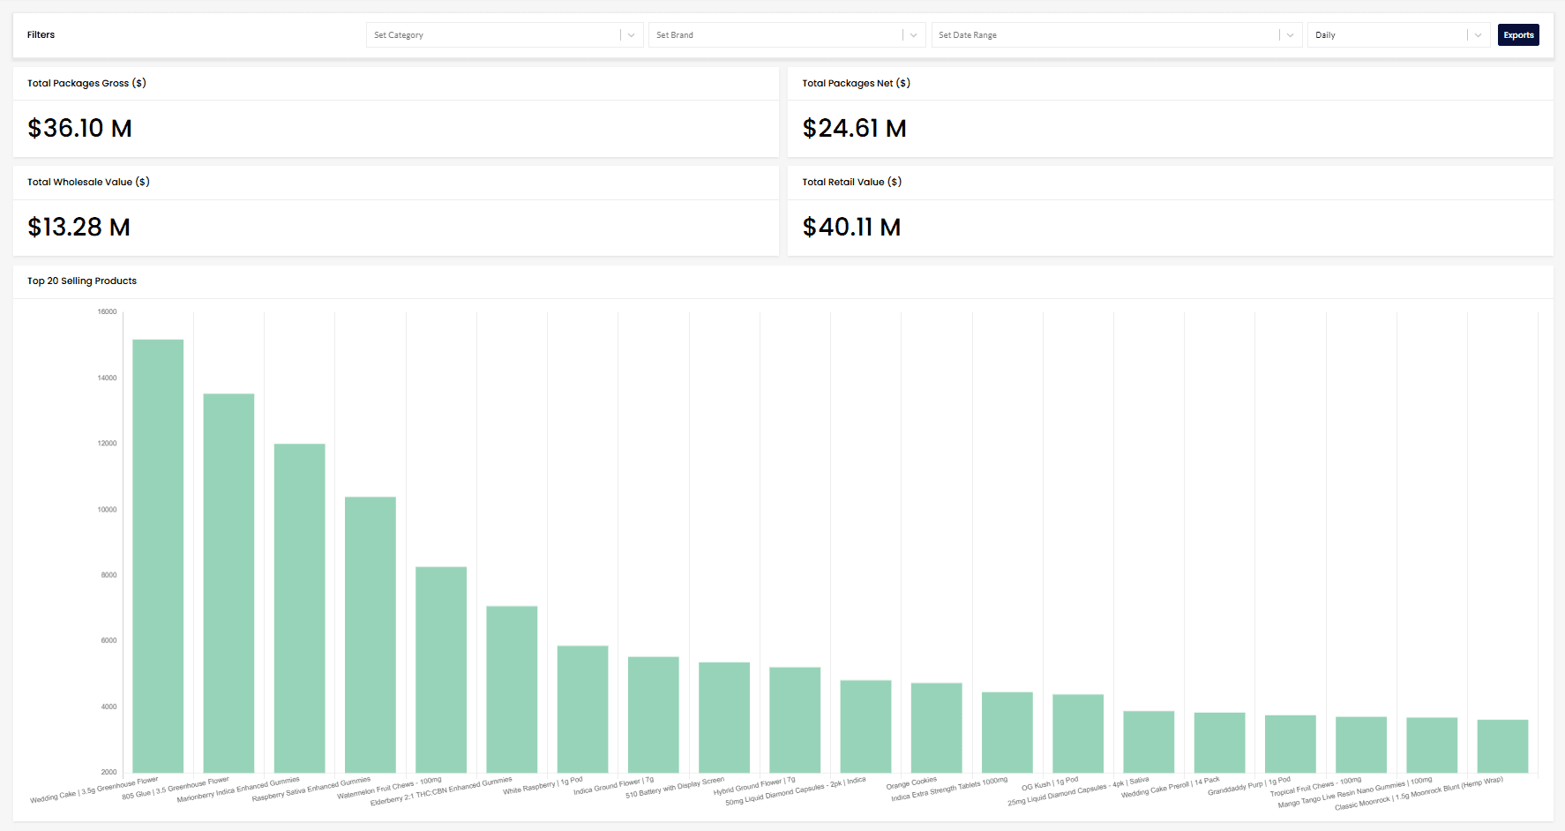Screen dimensions: 1565x831
Task: Click the Top 20 Selling Products title
Action: (82, 281)
